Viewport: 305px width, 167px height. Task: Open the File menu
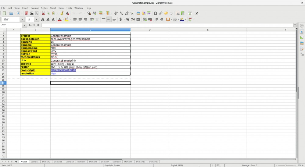coord(3,8)
